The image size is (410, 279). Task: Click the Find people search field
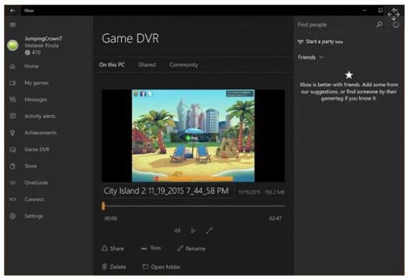point(336,25)
